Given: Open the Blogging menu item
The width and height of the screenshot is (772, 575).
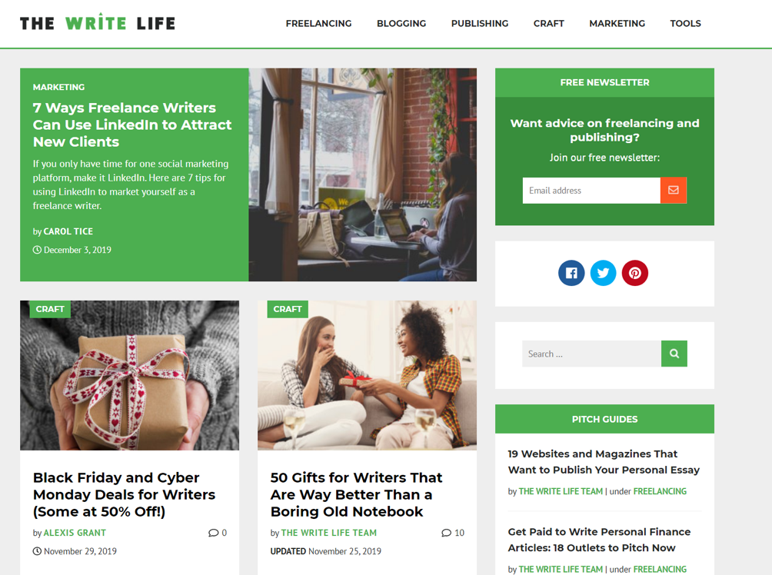Looking at the screenshot, I should click(x=401, y=24).
